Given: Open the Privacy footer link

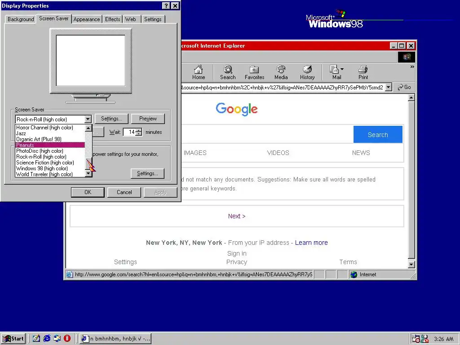Looking at the screenshot, I should [x=237, y=262].
